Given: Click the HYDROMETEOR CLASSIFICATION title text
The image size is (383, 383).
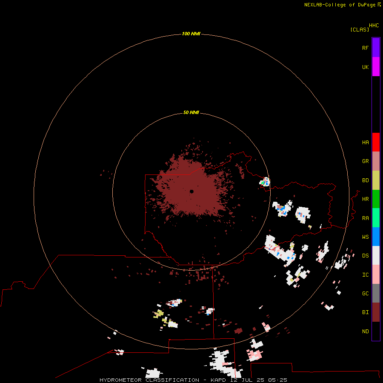Looking at the screenshot, I should pos(149,380).
